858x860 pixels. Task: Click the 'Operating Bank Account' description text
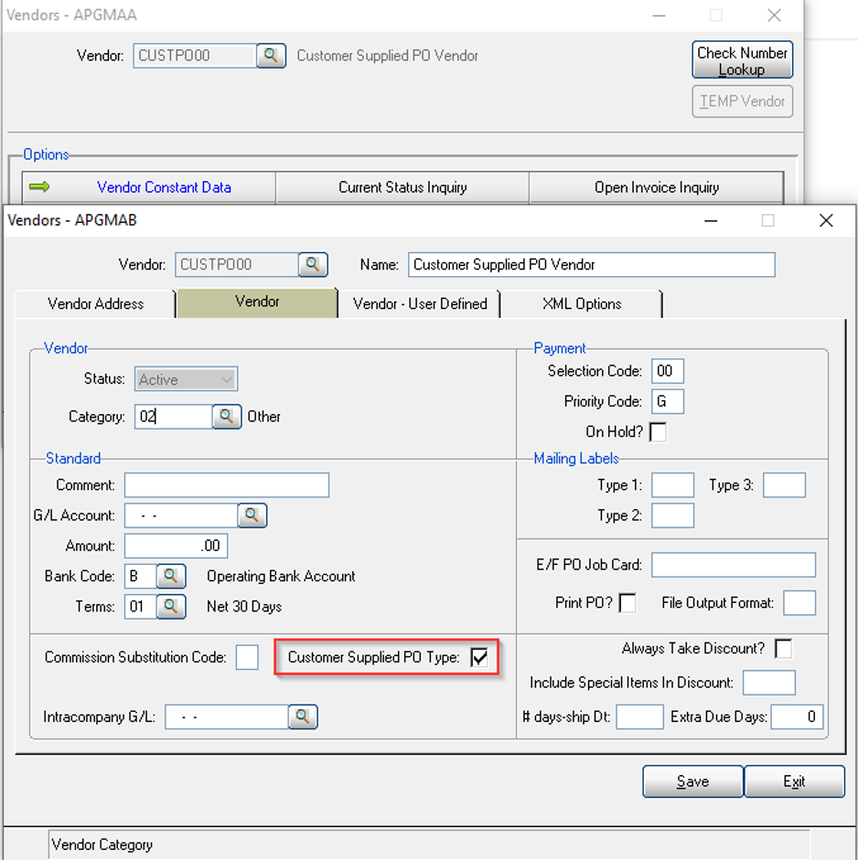coord(281,577)
